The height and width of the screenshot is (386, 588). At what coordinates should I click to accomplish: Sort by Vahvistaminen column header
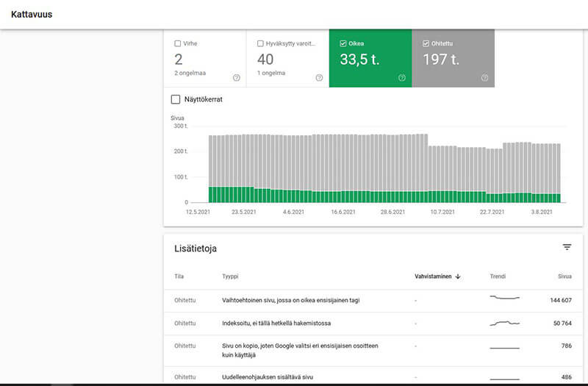coord(433,276)
